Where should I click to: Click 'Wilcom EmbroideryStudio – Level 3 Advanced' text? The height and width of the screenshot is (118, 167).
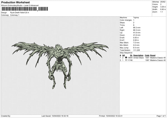[x=20, y=6]
